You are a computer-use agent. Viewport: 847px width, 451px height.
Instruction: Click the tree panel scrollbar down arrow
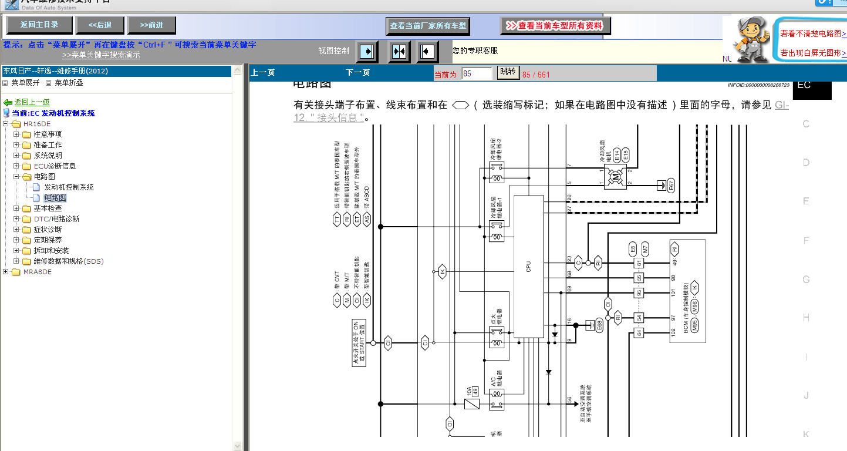tap(237, 446)
